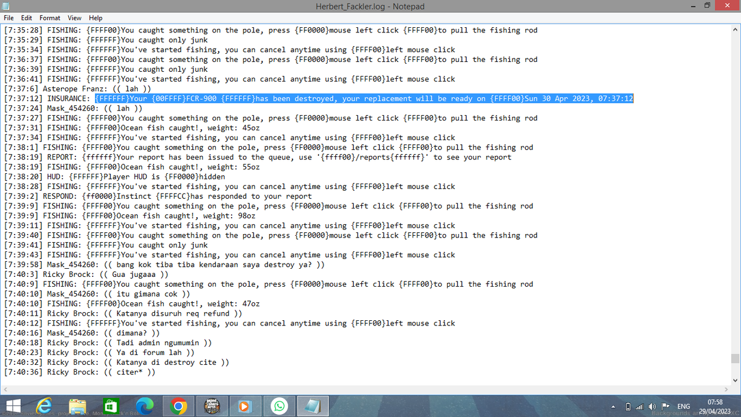Viewport: 741px width, 417px height.
Task: Click the 'kendaraan saya destroy ya?' line
Action: click(164, 265)
